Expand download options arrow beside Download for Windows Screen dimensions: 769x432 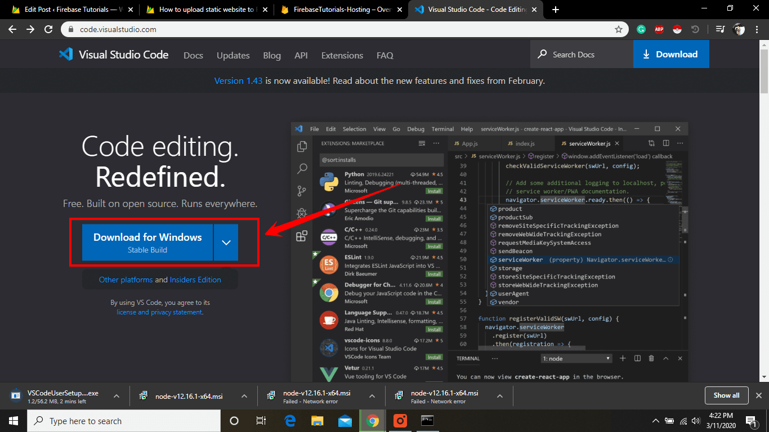coord(226,242)
